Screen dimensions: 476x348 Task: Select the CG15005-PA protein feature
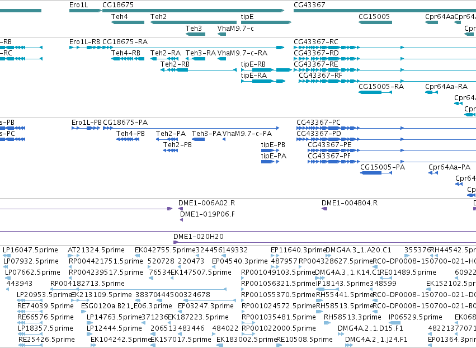click(376, 173)
